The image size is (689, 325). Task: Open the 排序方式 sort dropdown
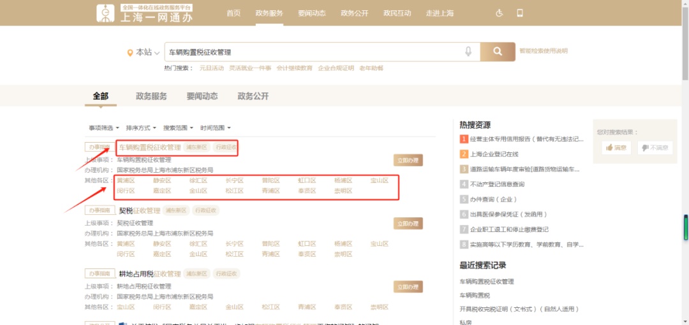point(142,128)
